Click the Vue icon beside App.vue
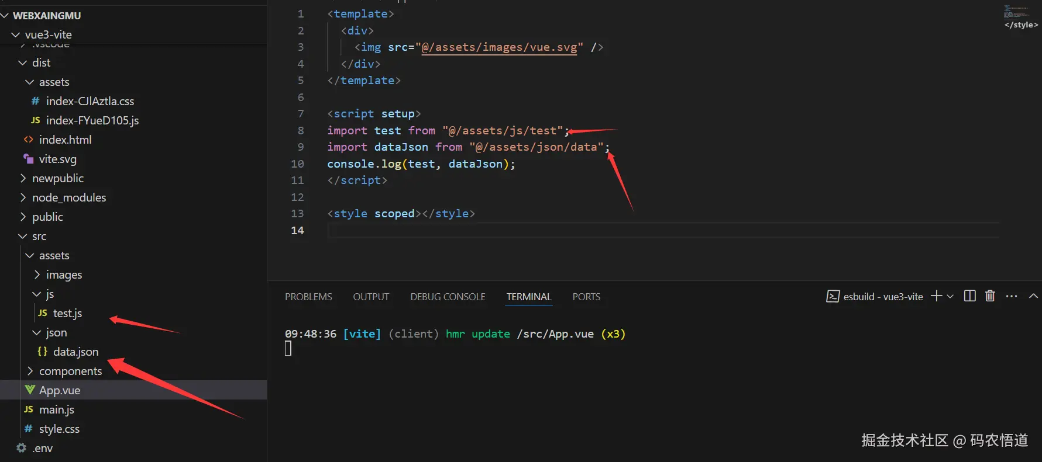Screen dimensions: 1042x462 [29, 390]
